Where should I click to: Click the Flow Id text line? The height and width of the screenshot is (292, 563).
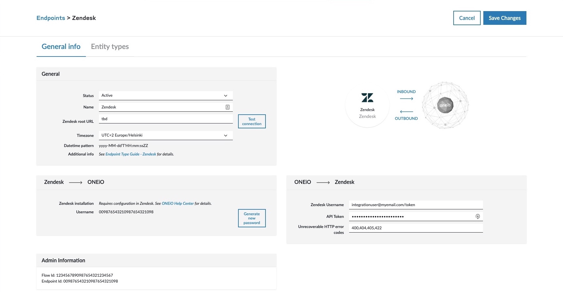77,275
